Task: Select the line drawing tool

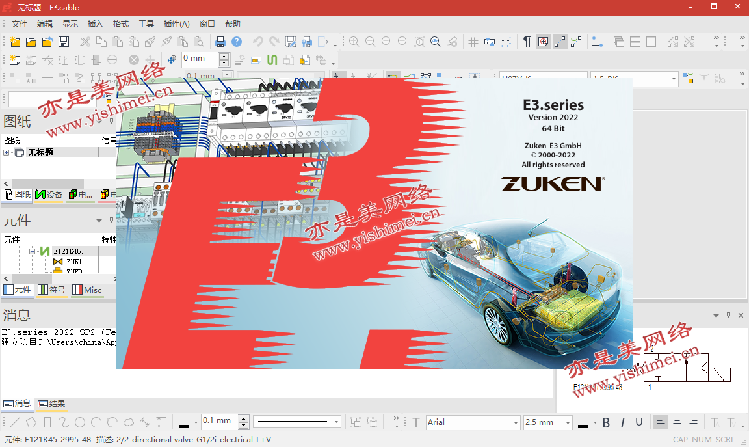Action: click(15, 422)
